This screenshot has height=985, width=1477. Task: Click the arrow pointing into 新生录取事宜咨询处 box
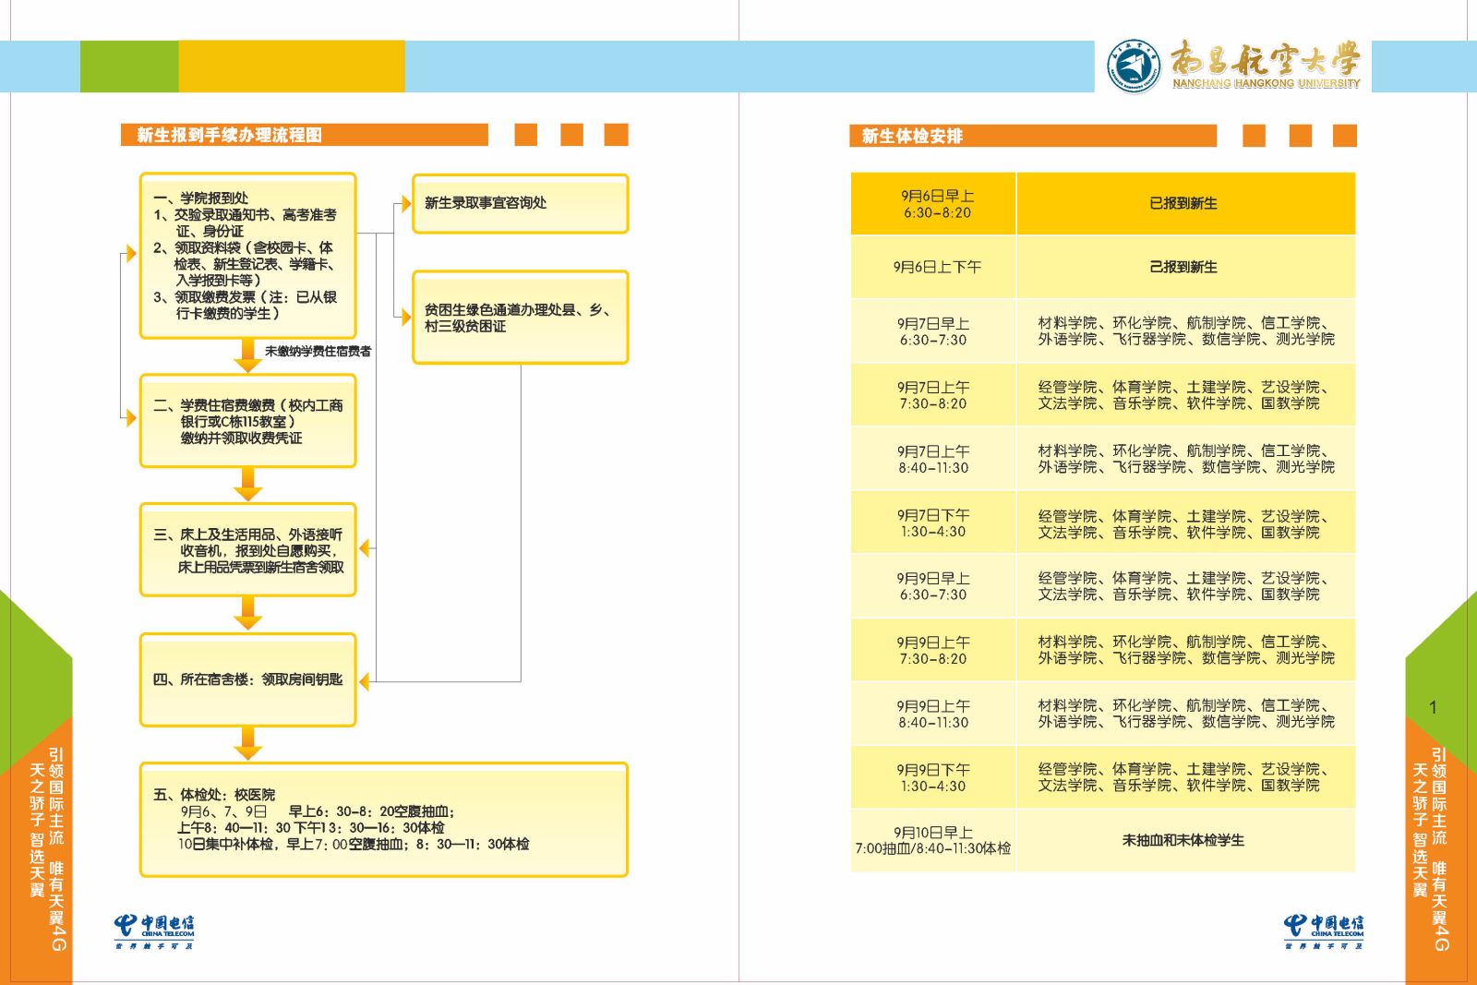coord(403,204)
